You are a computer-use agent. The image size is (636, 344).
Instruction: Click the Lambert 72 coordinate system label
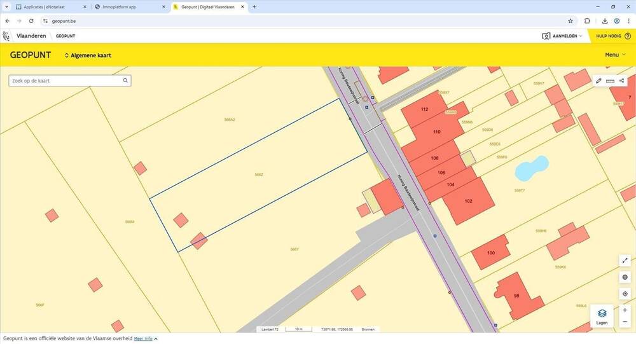click(270, 329)
